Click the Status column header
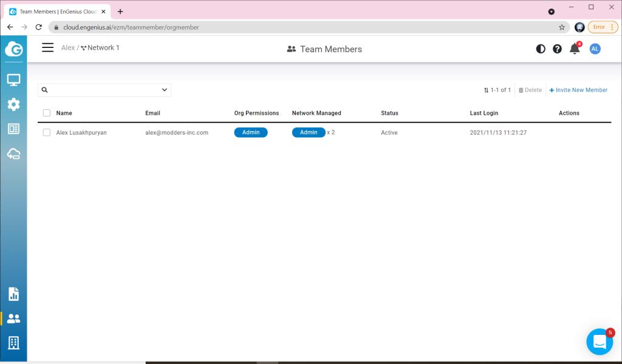The width and height of the screenshot is (622, 364). [389, 113]
